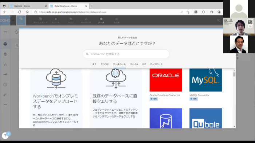Open the accounts key icon in sidebar
Viewport: 255px width, 143px height.
5,74
